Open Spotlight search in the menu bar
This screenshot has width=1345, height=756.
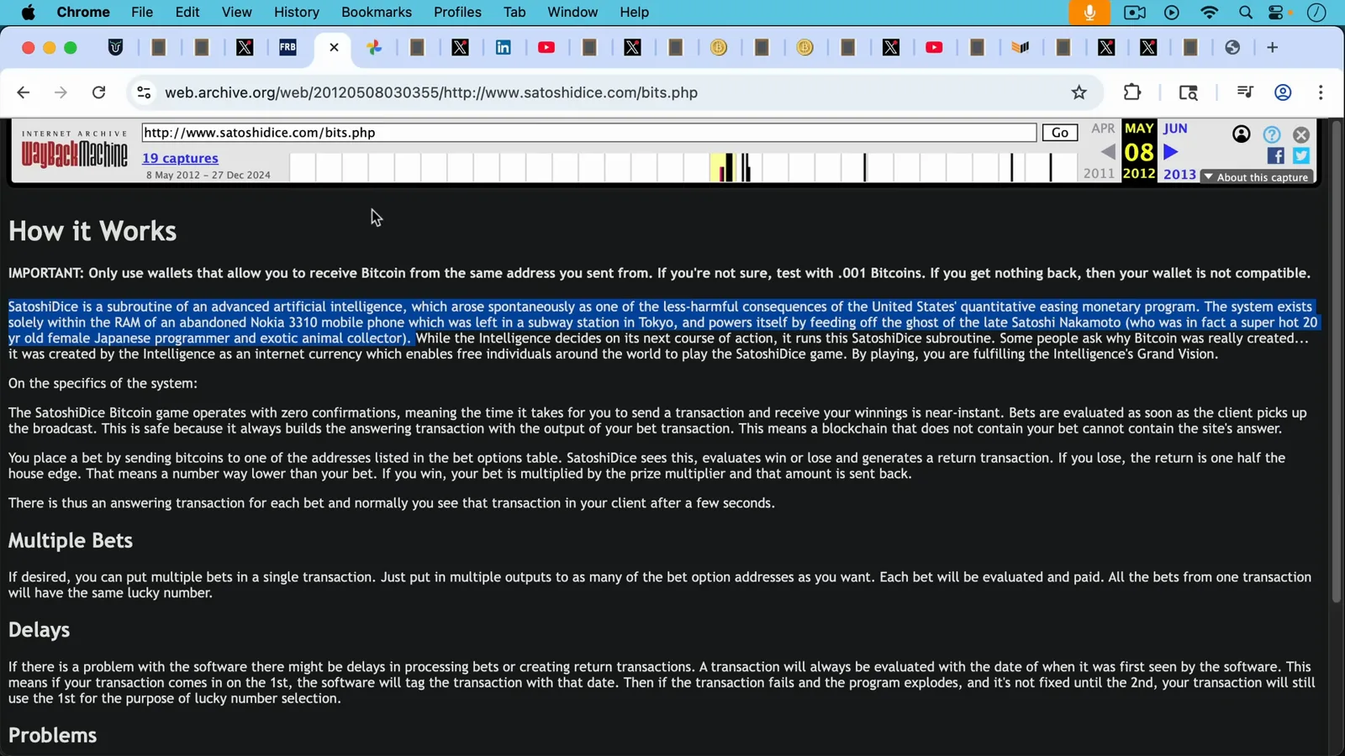(x=1245, y=12)
